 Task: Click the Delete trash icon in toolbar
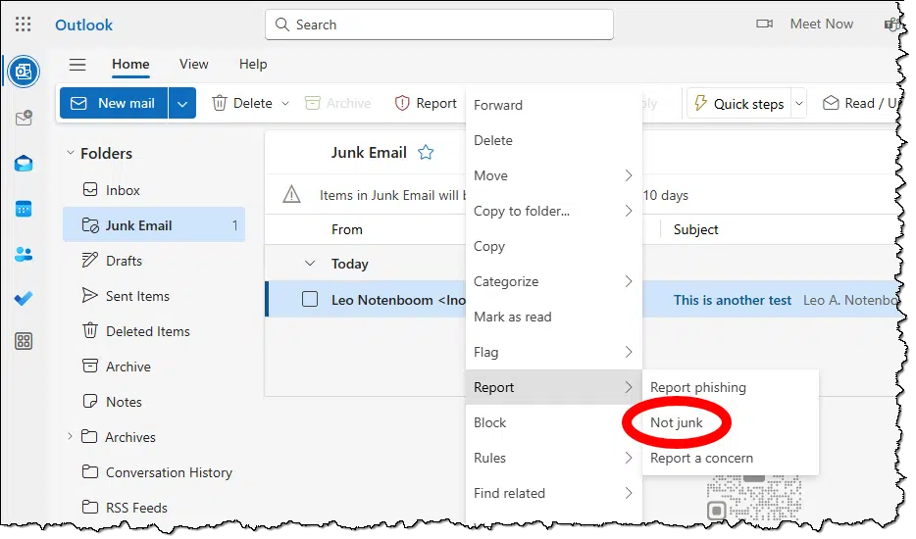(219, 103)
